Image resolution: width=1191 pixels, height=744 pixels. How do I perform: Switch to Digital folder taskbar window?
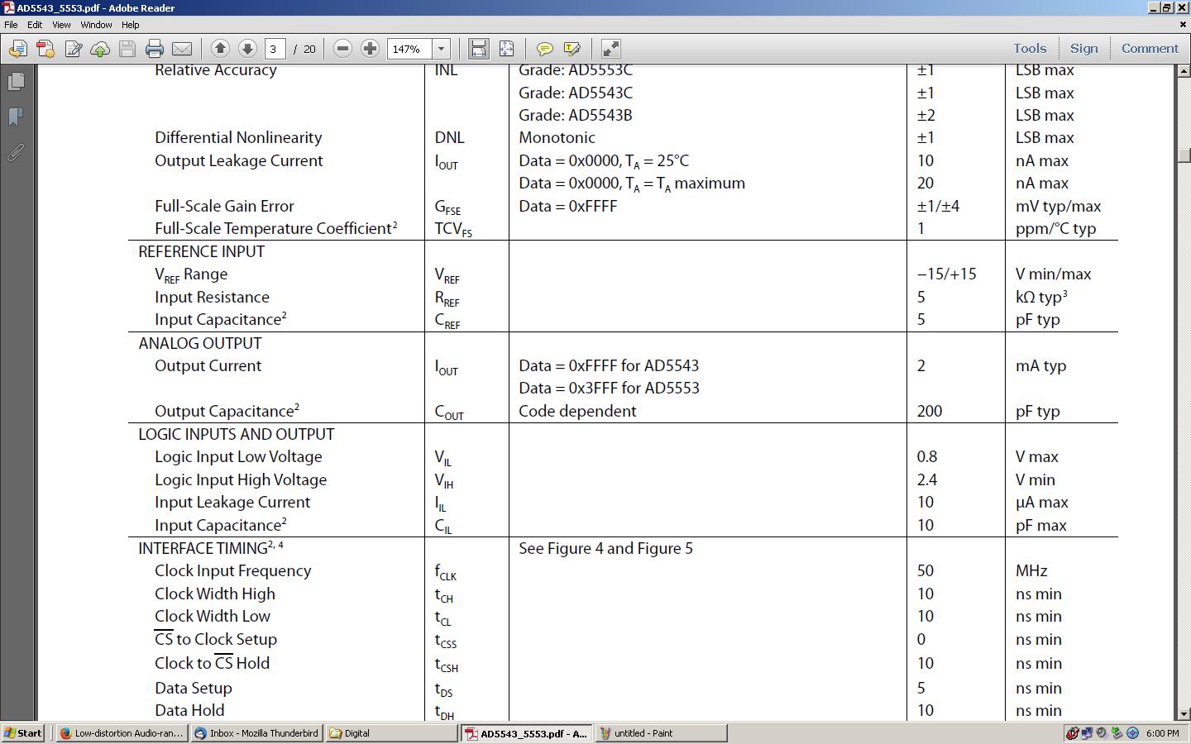[x=391, y=733]
